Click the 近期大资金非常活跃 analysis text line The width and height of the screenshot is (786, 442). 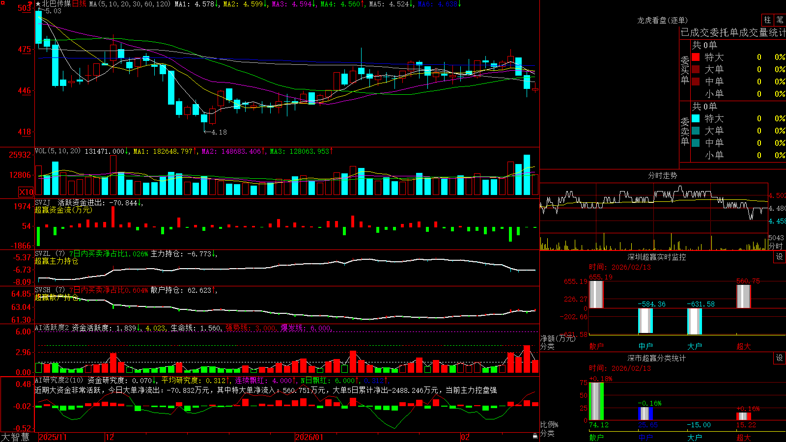(266, 390)
